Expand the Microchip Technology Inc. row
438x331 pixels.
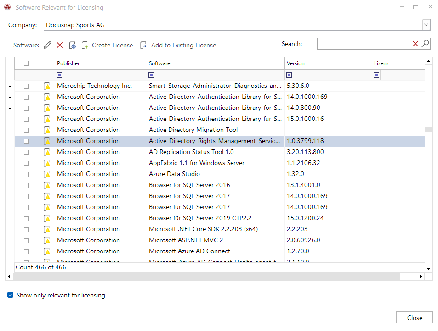click(10, 86)
